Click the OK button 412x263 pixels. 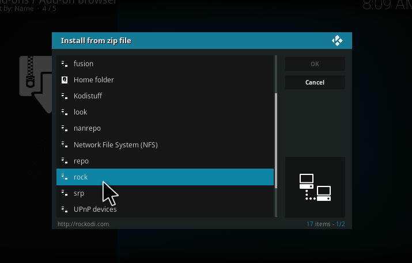point(315,64)
